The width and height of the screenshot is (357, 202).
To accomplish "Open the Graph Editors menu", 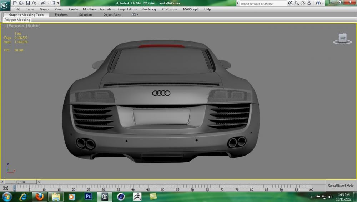I will (127, 9).
